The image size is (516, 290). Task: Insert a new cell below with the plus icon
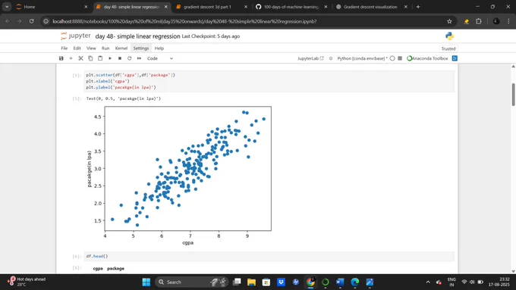pyautogui.click(x=71, y=58)
